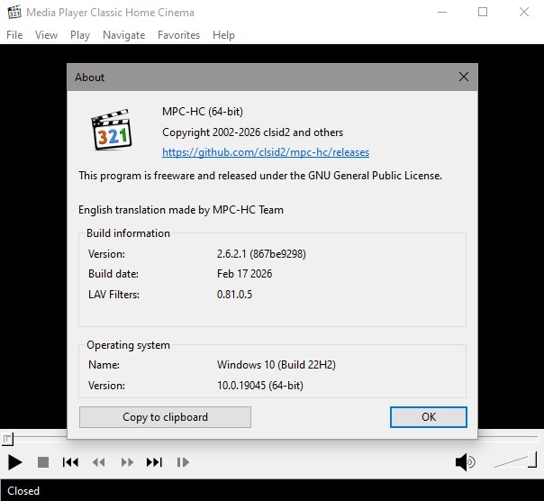
Task: Click the MPC-HC 321 clapperboard logo
Action: (112, 130)
